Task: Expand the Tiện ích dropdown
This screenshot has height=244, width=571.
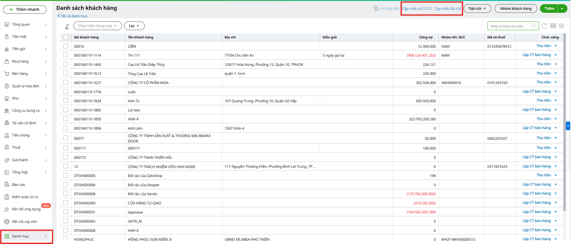Action: (x=477, y=9)
